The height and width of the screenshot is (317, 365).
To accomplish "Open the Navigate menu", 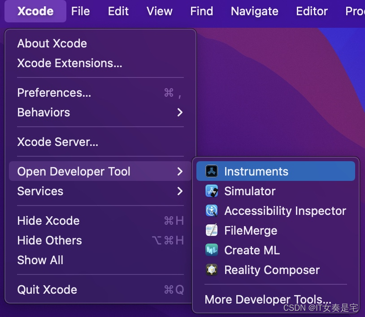I will 254,11.
